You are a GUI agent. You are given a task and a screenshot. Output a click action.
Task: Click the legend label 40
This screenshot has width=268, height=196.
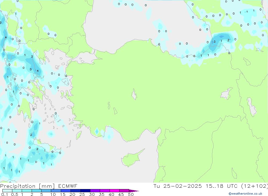click(111, 194)
